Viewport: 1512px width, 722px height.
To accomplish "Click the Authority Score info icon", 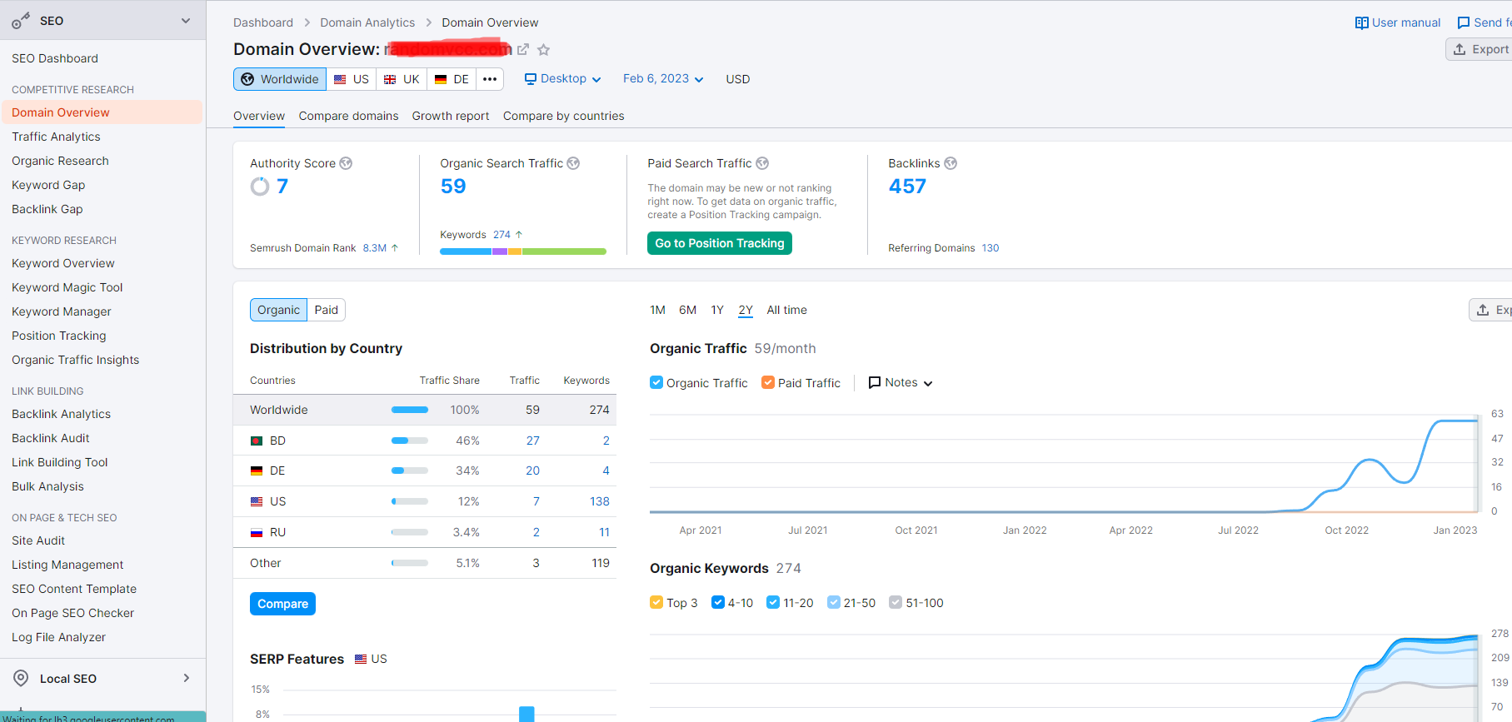I will pos(346,163).
